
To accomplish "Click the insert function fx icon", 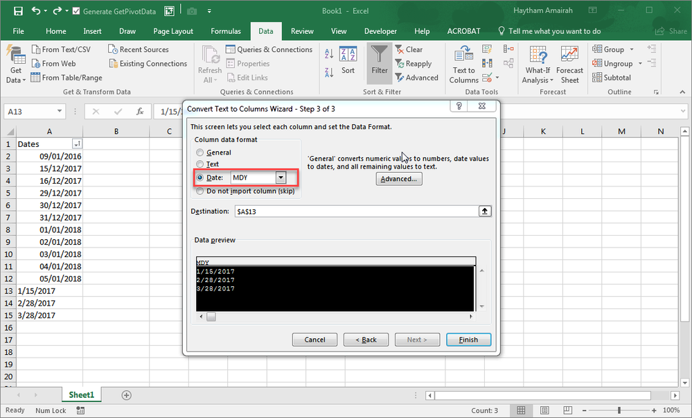I will tap(140, 112).
